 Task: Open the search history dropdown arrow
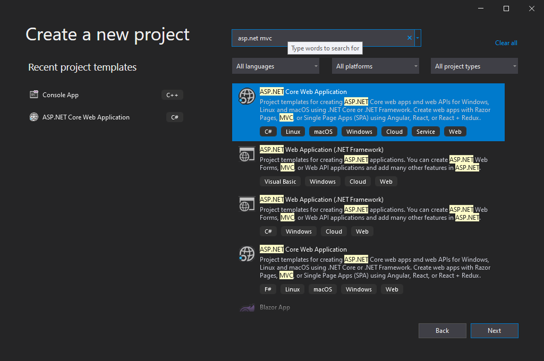pyautogui.click(x=418, y=38)
